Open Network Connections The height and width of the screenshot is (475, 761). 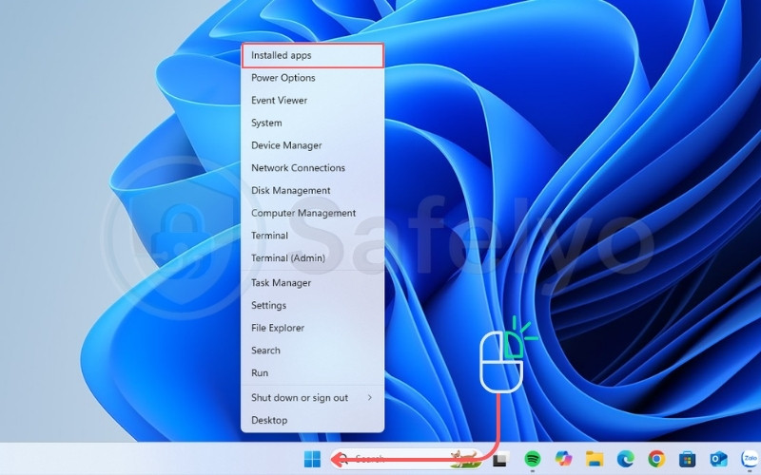pyautogui.click(x=313, y=168)
